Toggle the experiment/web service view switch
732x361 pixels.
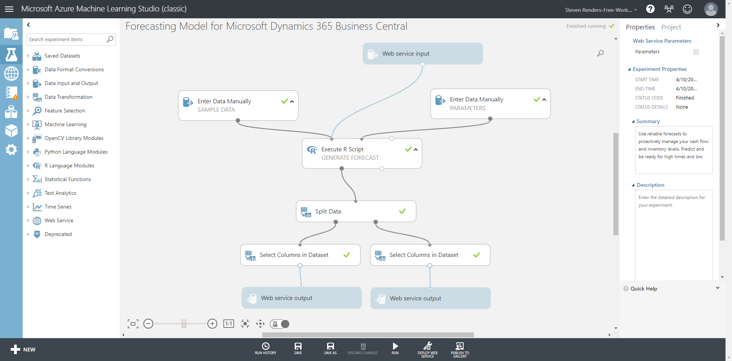coord(280,324)
